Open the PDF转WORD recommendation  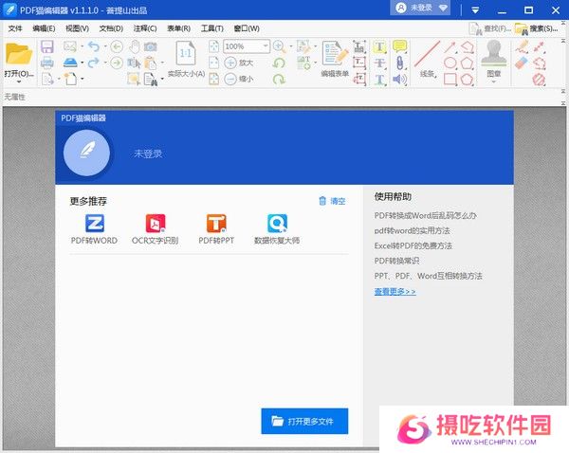[94, 229]
